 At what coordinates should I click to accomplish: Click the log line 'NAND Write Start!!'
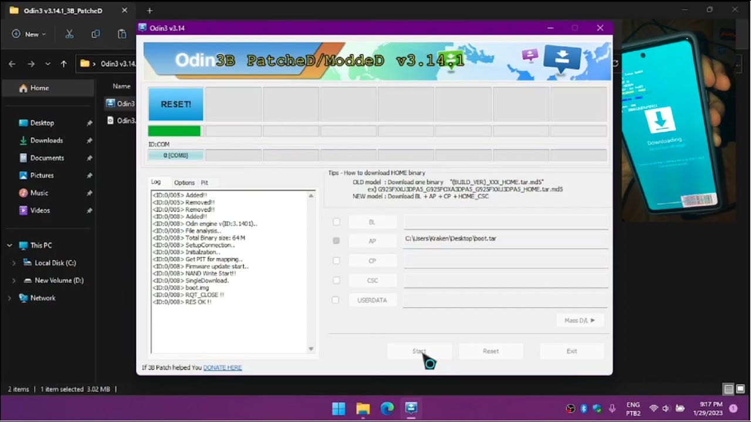pos(194,274)
